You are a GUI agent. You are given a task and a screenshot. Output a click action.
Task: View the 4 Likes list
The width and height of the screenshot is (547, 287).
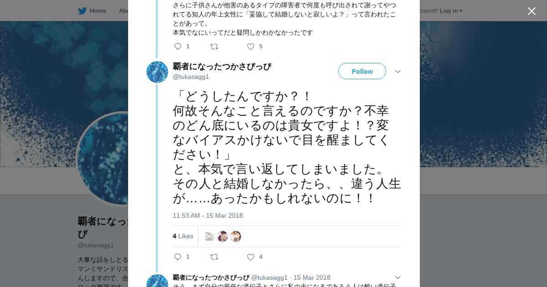[x=183, y=236]
